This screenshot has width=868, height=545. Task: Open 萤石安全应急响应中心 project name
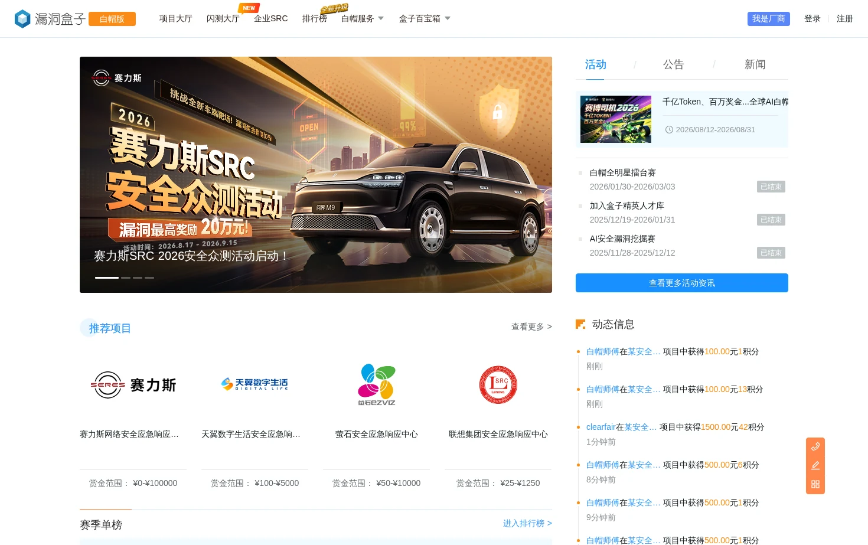[377, 434]
